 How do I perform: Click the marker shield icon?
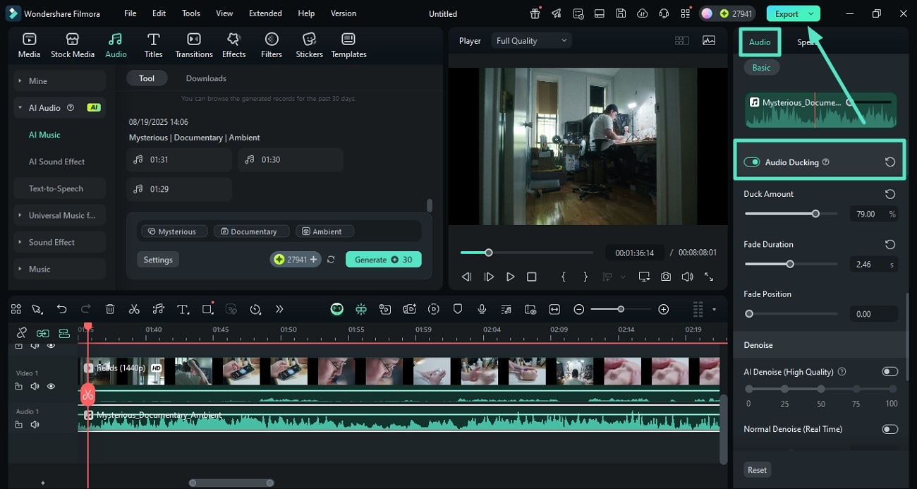click(x=458, y=309)
